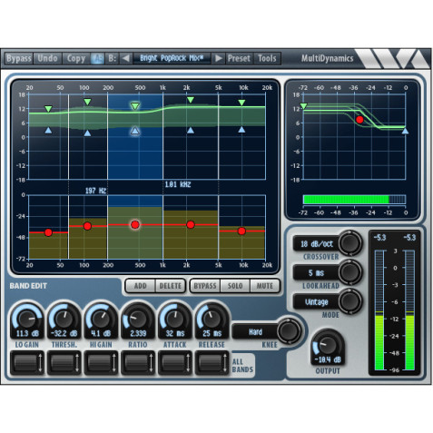Go to previous preset with left arrow

tap(126, 58)
